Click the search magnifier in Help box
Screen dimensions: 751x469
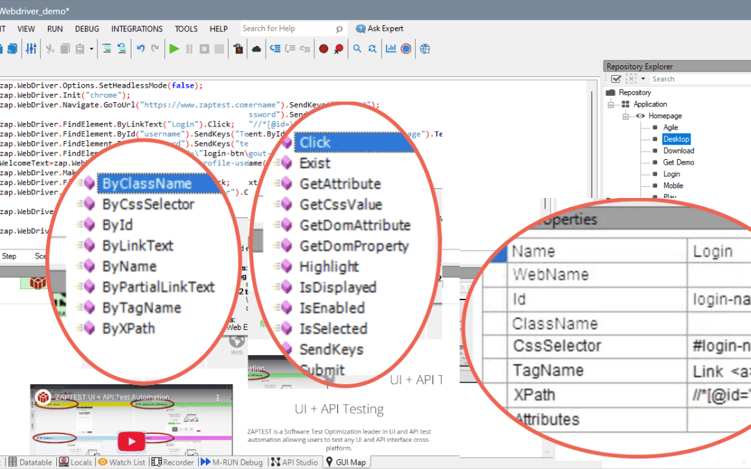tap(339, 29)
